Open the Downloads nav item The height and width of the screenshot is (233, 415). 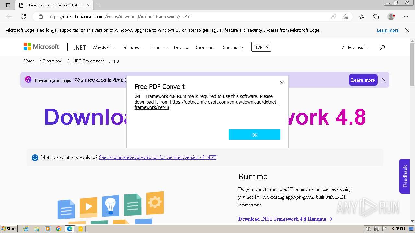pyautogui.click(x=205, y=48)
